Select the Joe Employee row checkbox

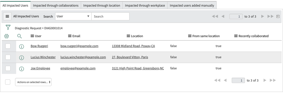[8, 68]
